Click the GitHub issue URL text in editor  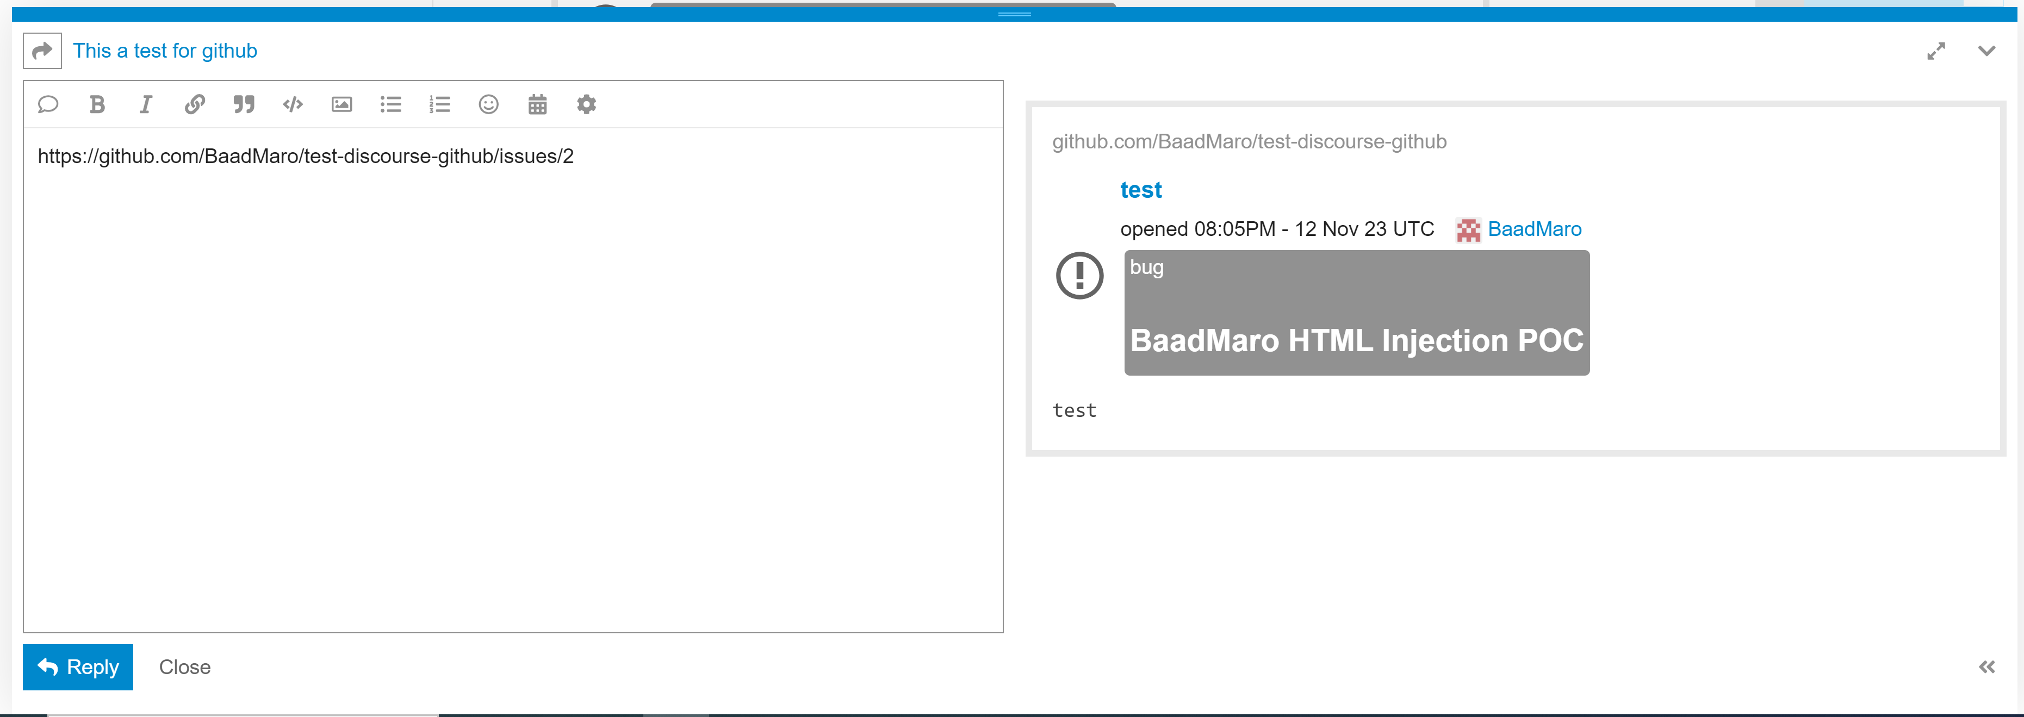306,156
